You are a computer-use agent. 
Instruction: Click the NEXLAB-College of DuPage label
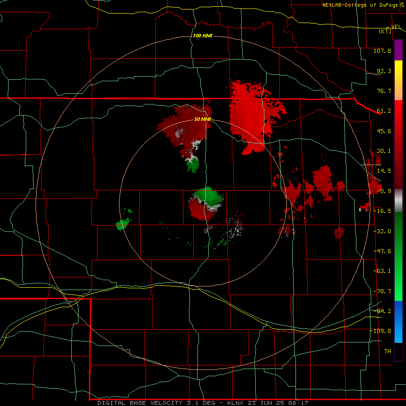click(360, 5)
